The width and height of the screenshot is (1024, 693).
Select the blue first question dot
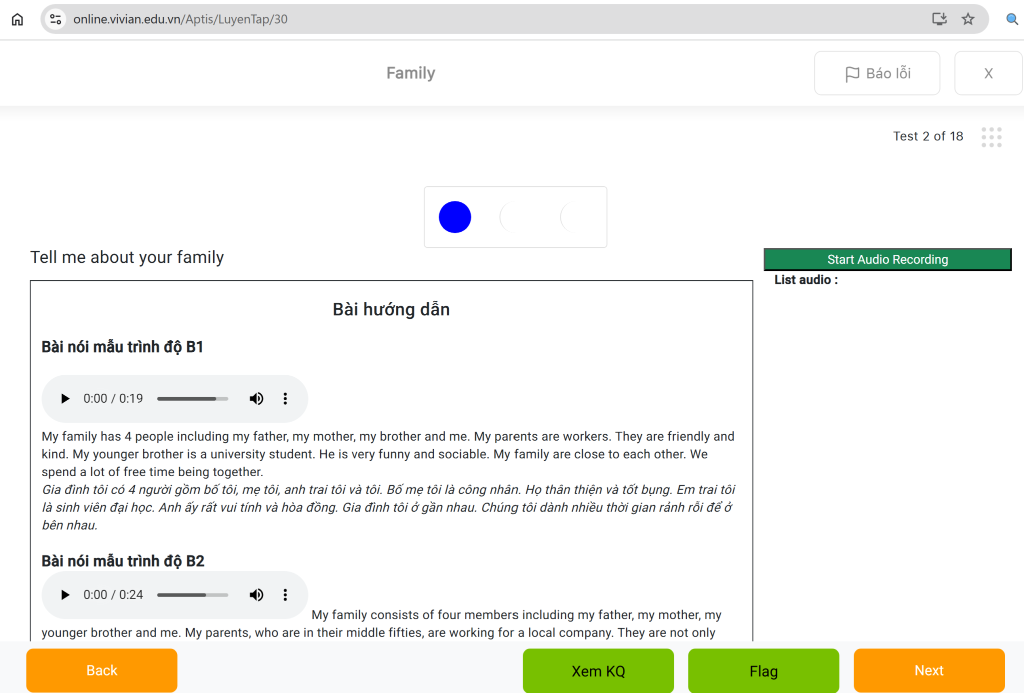tap(454, 217)
